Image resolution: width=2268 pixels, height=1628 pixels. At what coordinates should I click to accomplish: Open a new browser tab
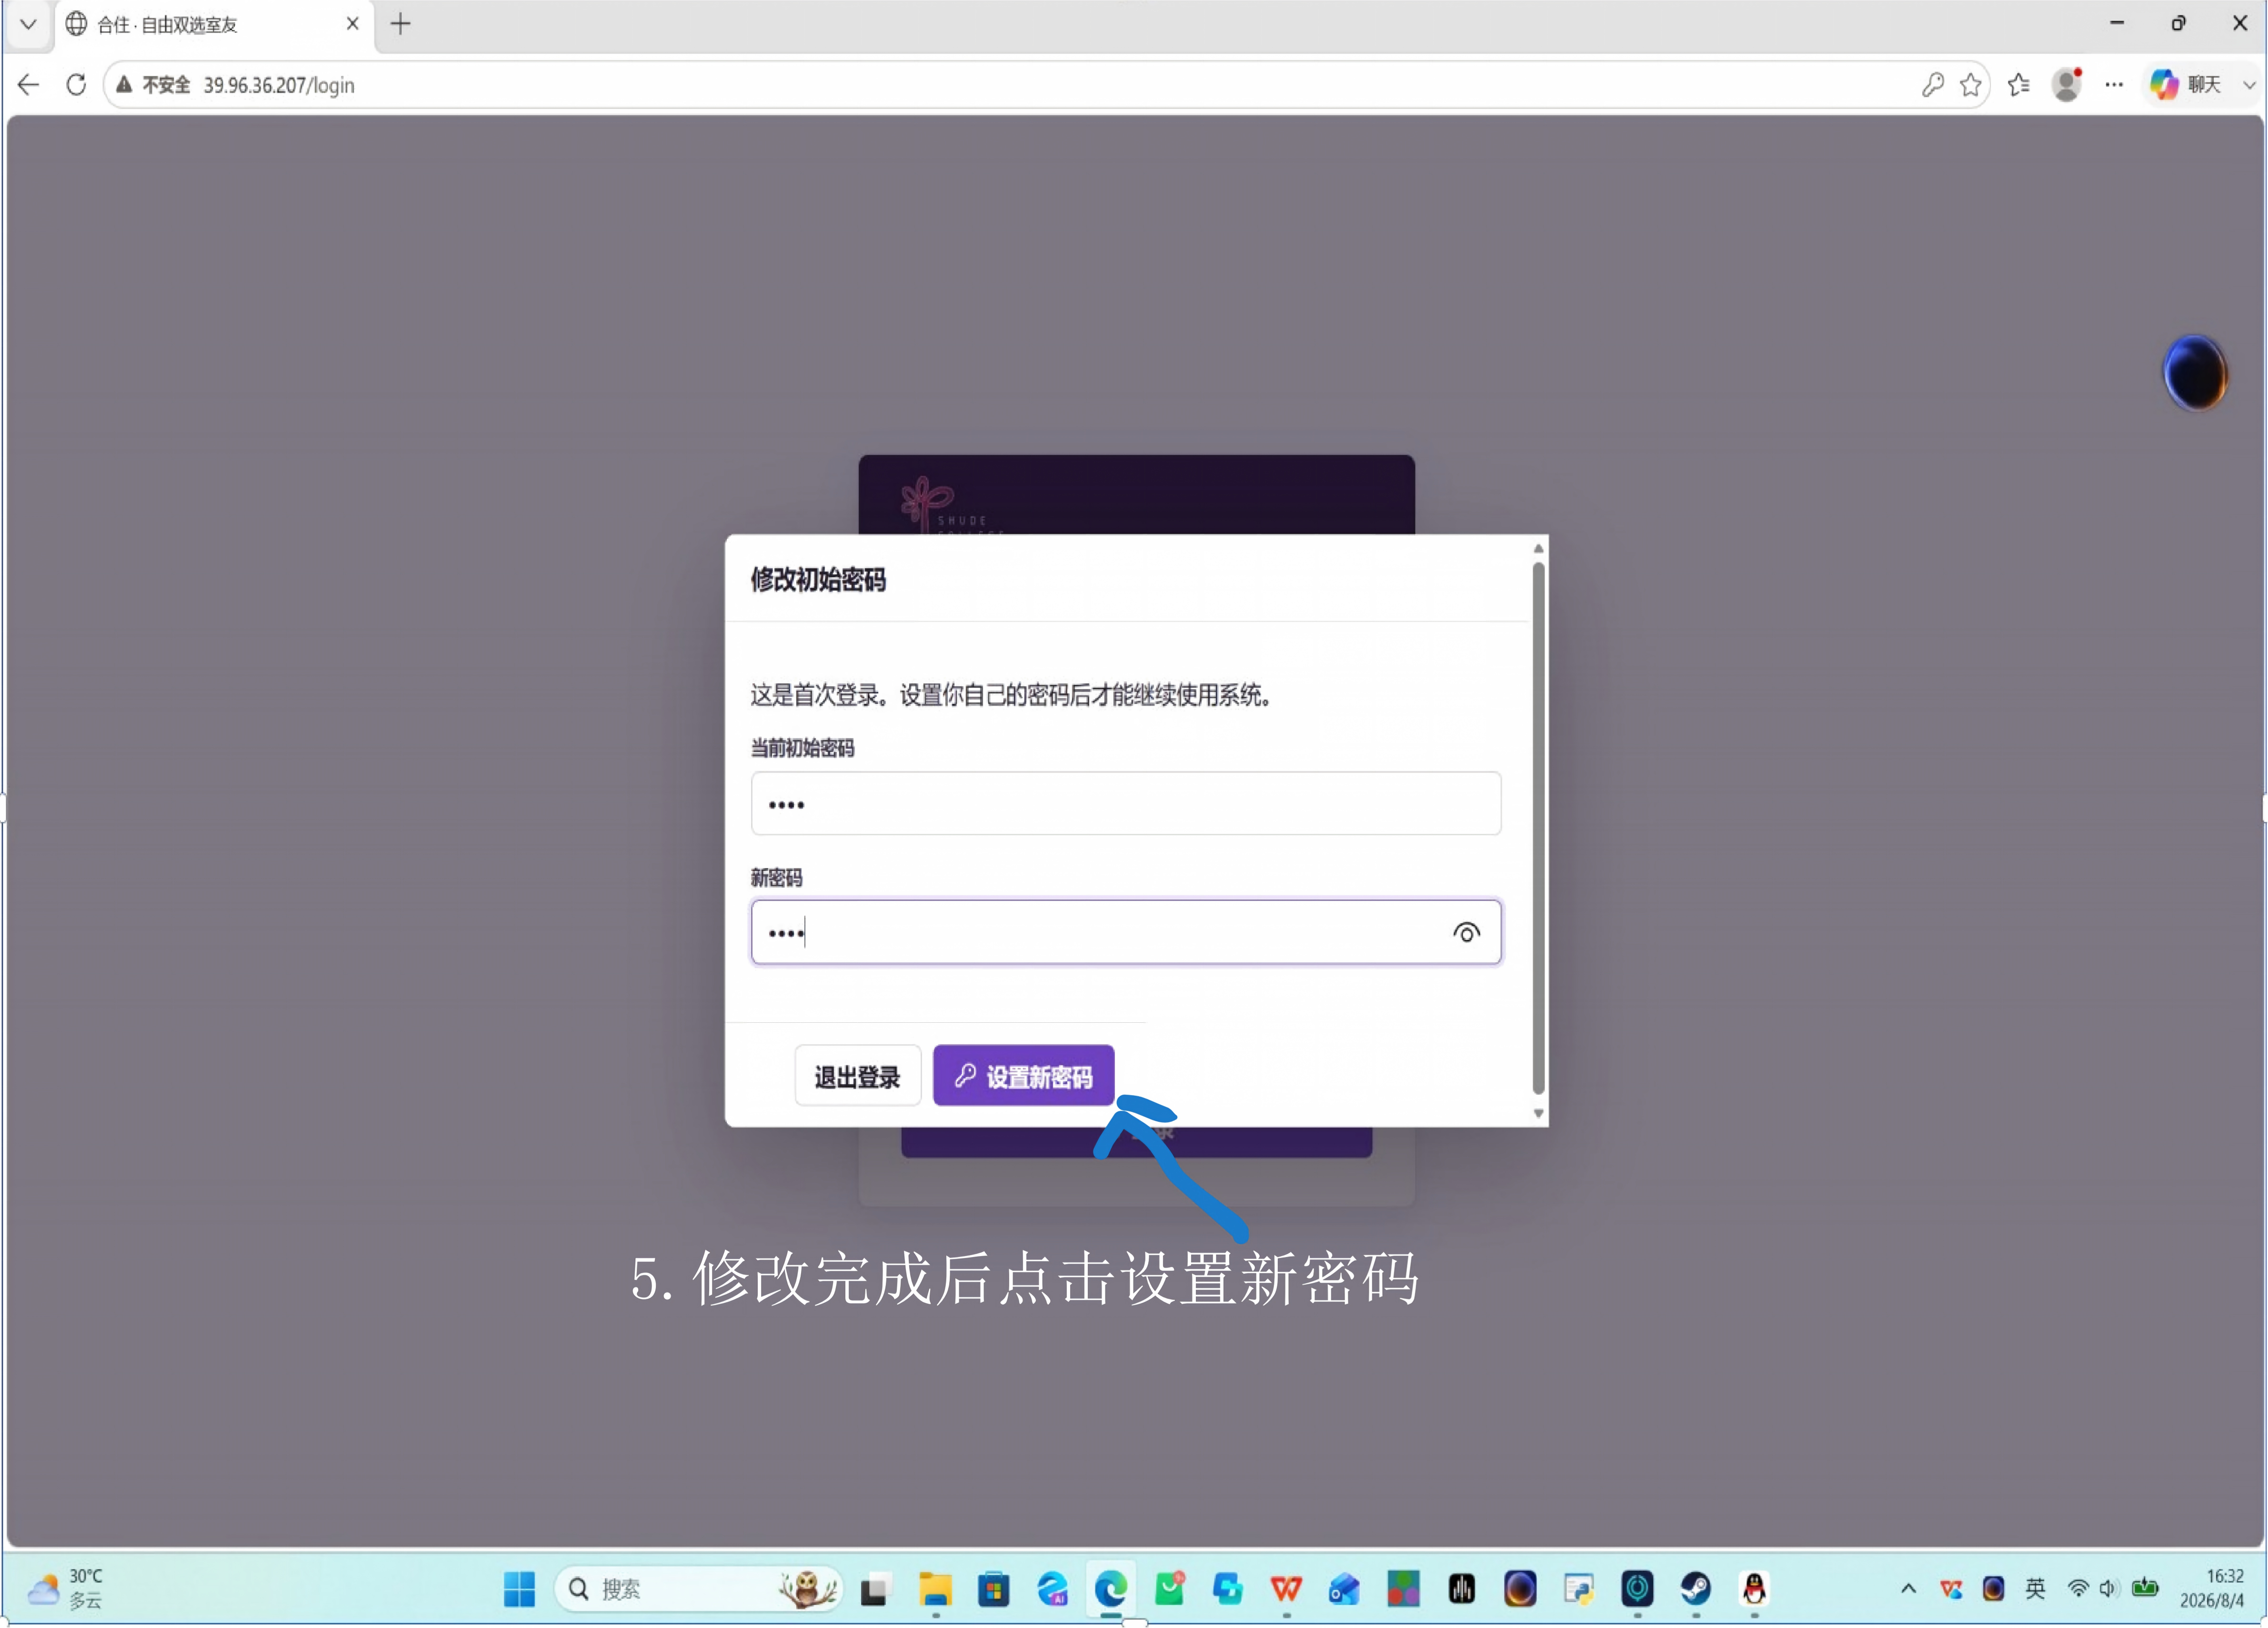pos(400,24)
